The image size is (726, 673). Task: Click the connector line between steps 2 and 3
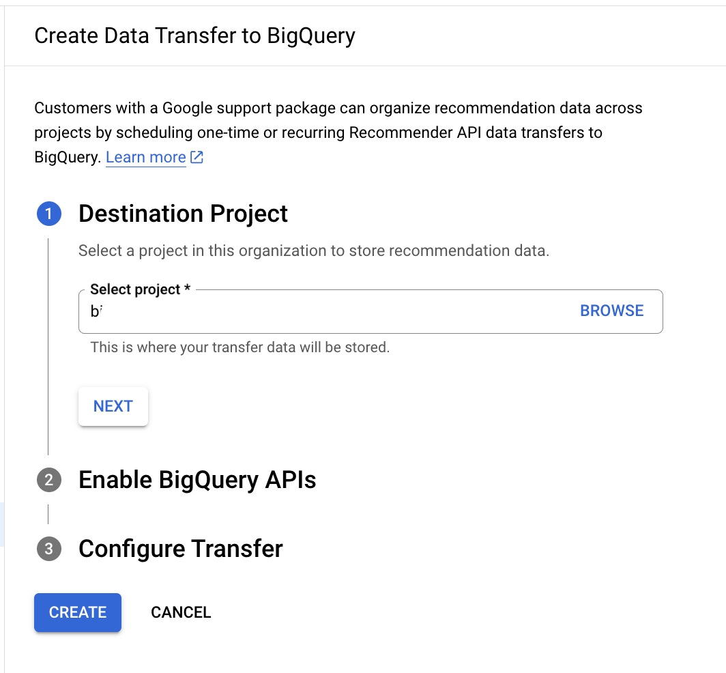click(x=48, y=514)
